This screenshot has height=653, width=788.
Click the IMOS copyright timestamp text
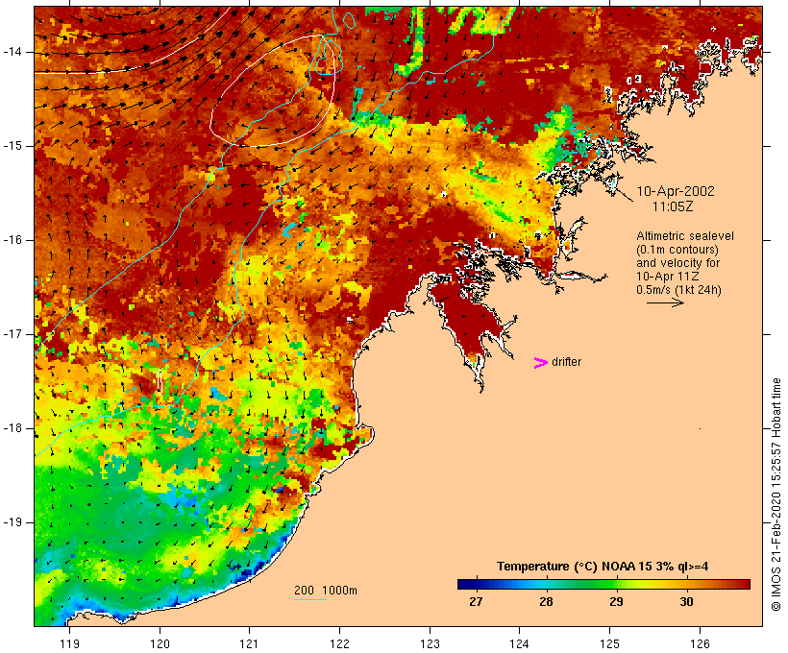[776, 495]
